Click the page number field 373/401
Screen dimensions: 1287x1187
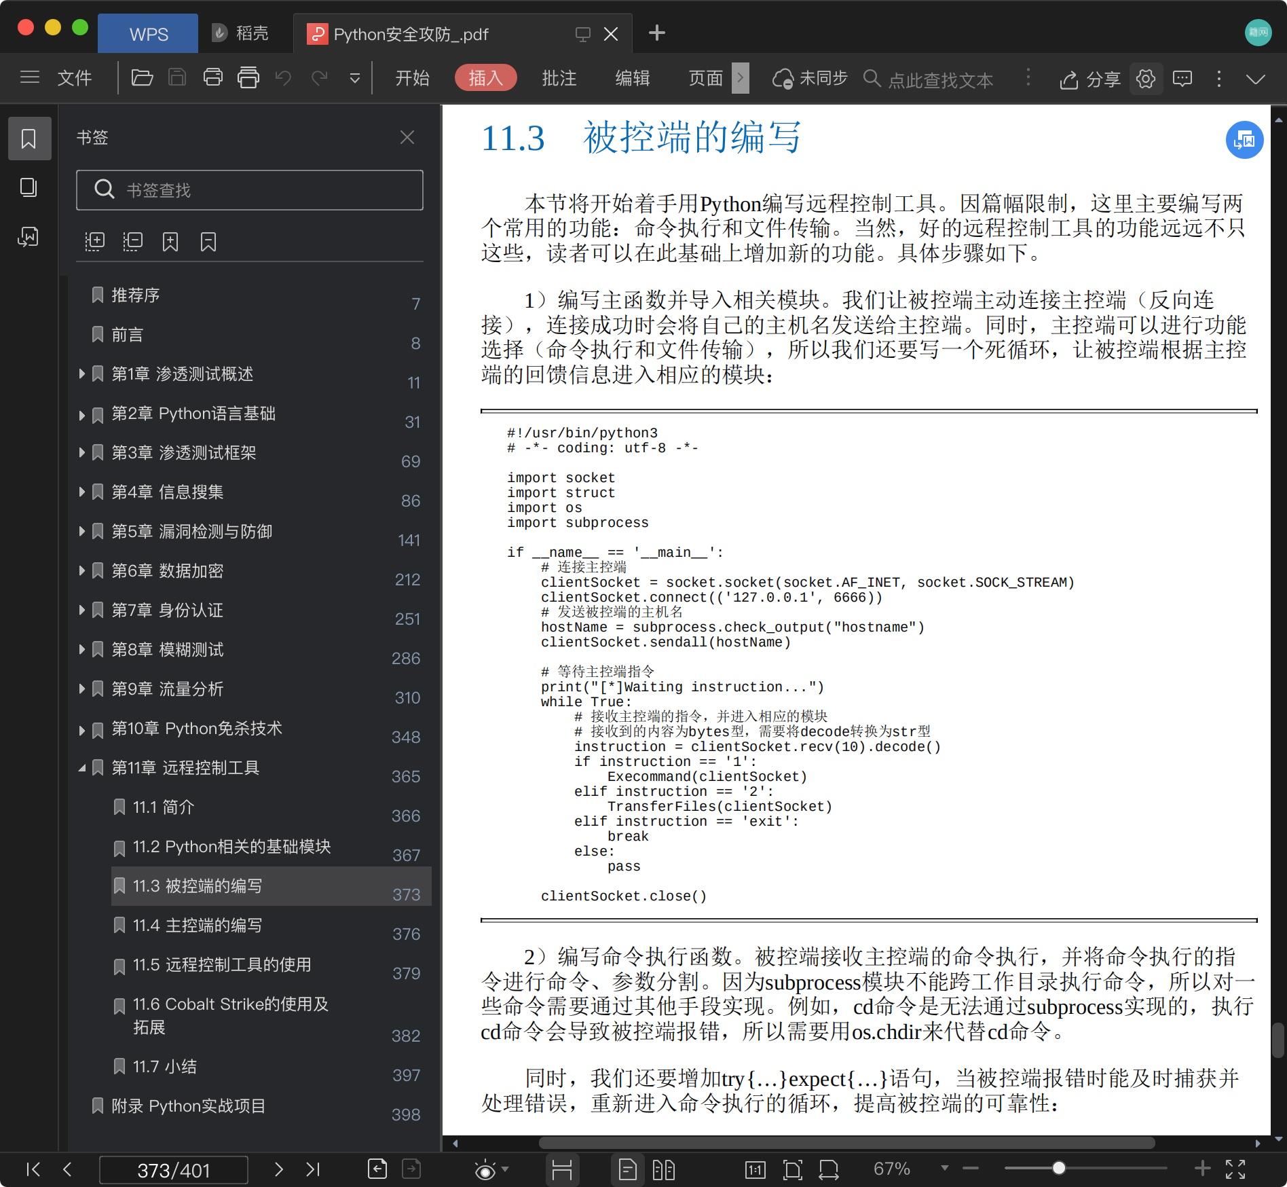point(174,1170)
